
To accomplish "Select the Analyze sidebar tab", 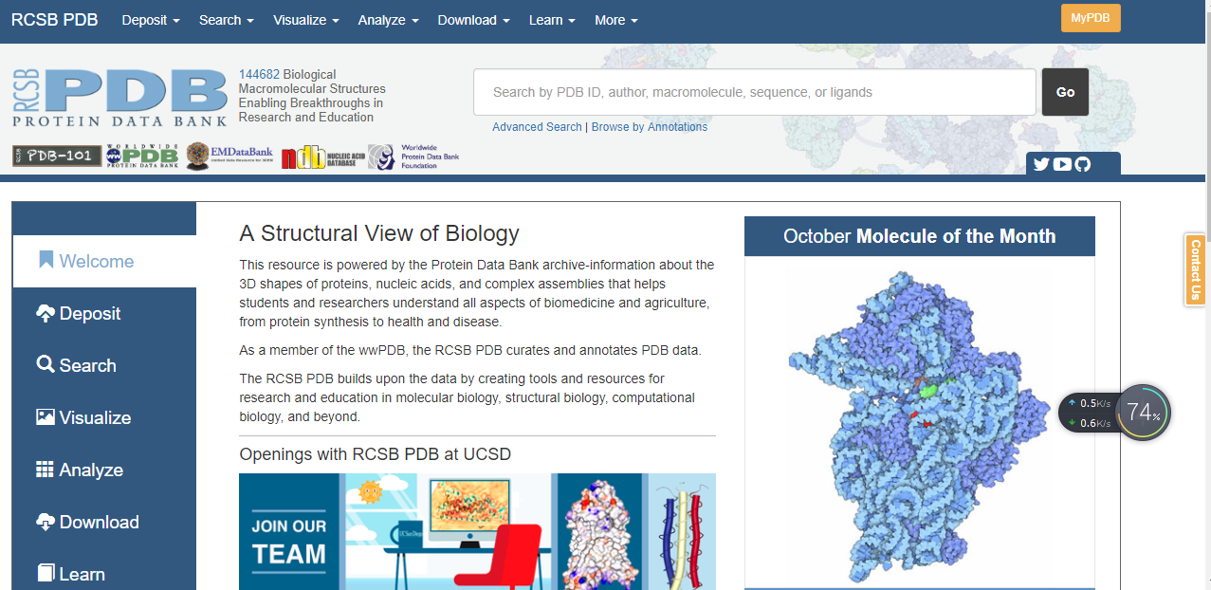I will click(x=104, y=470).
